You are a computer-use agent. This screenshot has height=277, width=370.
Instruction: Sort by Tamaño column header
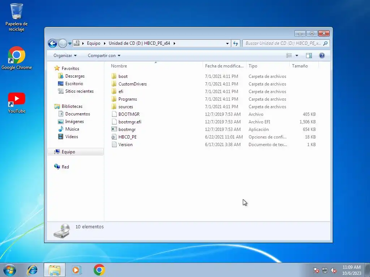pyautogui.click(x=304, y=66)
